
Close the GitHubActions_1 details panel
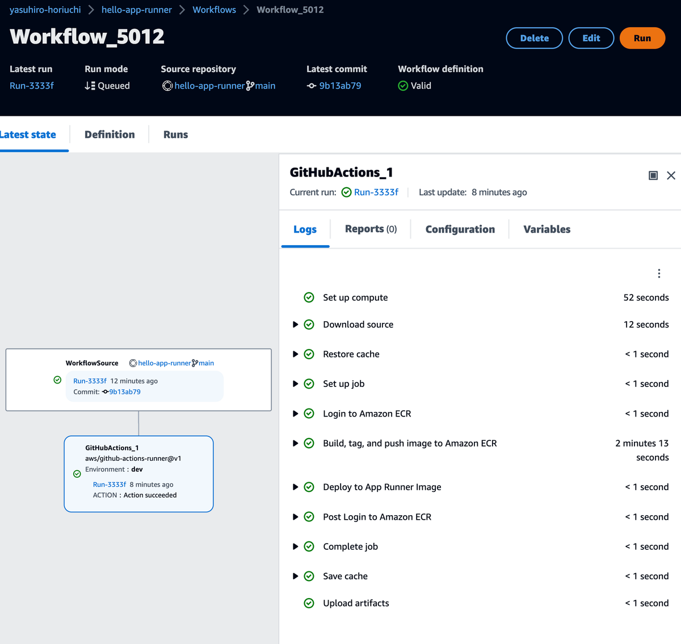point(671,175)
